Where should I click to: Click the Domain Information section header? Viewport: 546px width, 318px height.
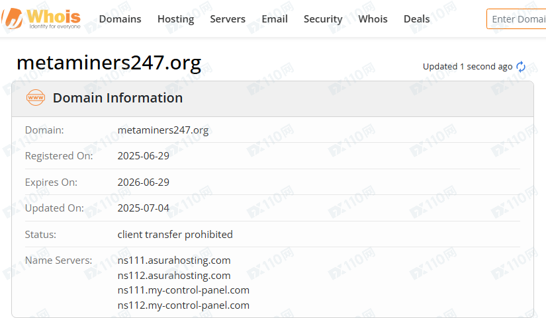click(117, 98)
